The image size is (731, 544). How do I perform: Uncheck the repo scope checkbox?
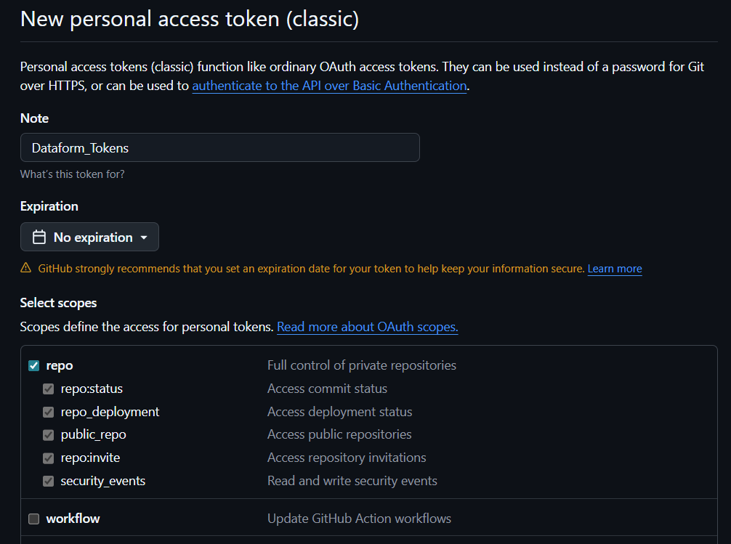(x=33, y=365)
